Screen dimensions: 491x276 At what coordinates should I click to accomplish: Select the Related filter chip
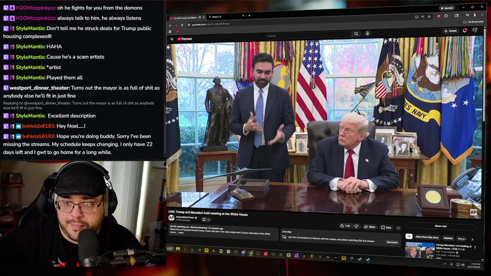(448, 238)
